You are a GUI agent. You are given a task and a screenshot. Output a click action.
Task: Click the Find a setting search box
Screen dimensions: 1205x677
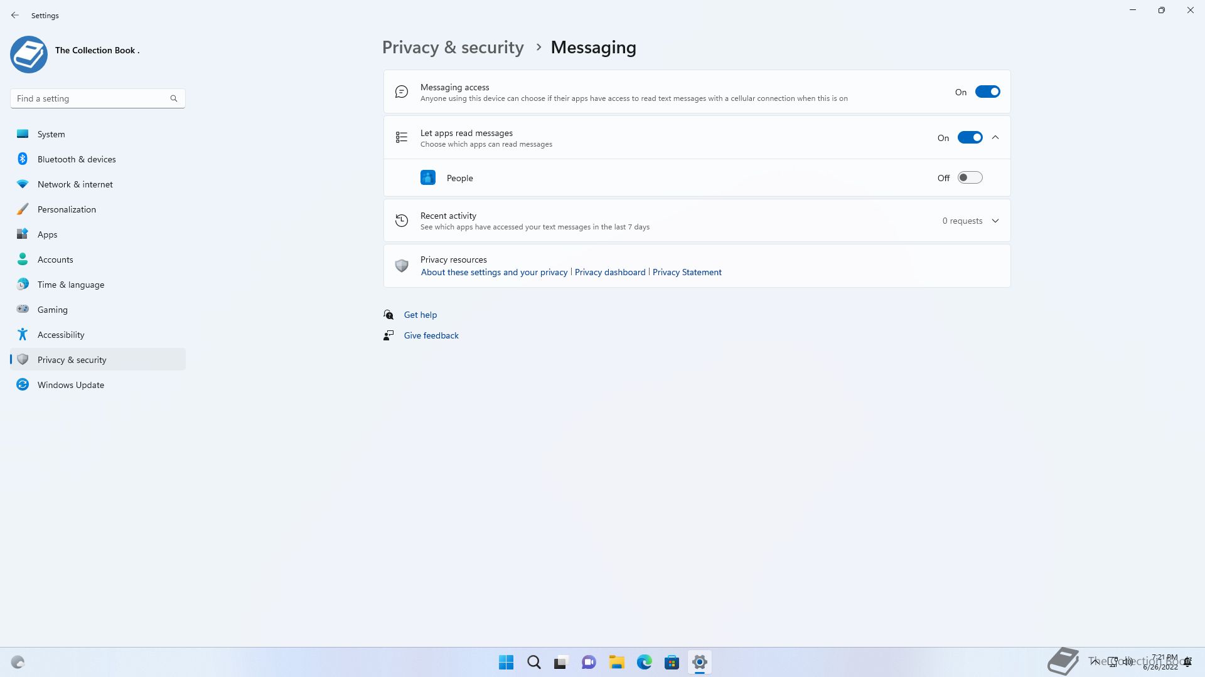[x=91, y=98]
